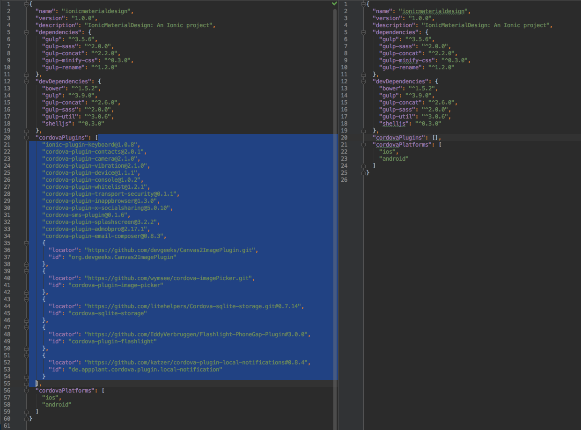The height and width of the screenshot is (430, 581).
Task: Click "cordova-plugin-camera@2.1.0" entry in left editor
Action: 89,159
